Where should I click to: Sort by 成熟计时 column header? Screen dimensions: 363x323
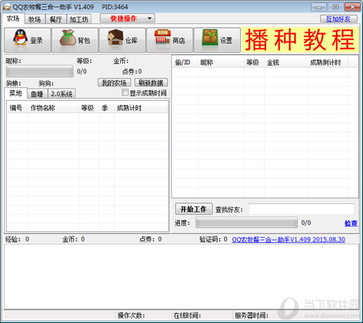click(x=141, y=108)
